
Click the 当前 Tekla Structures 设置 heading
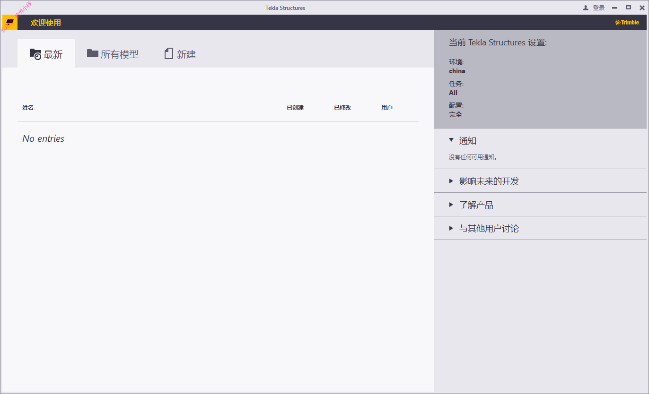[498, 43]
